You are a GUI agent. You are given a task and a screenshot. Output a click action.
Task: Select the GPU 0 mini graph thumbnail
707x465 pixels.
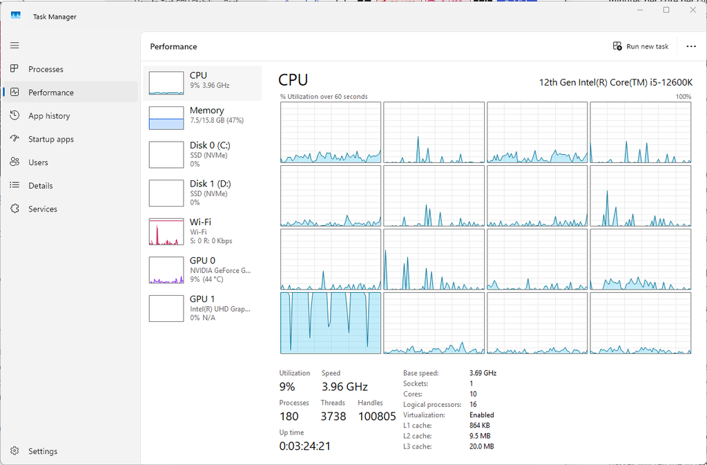166,270
